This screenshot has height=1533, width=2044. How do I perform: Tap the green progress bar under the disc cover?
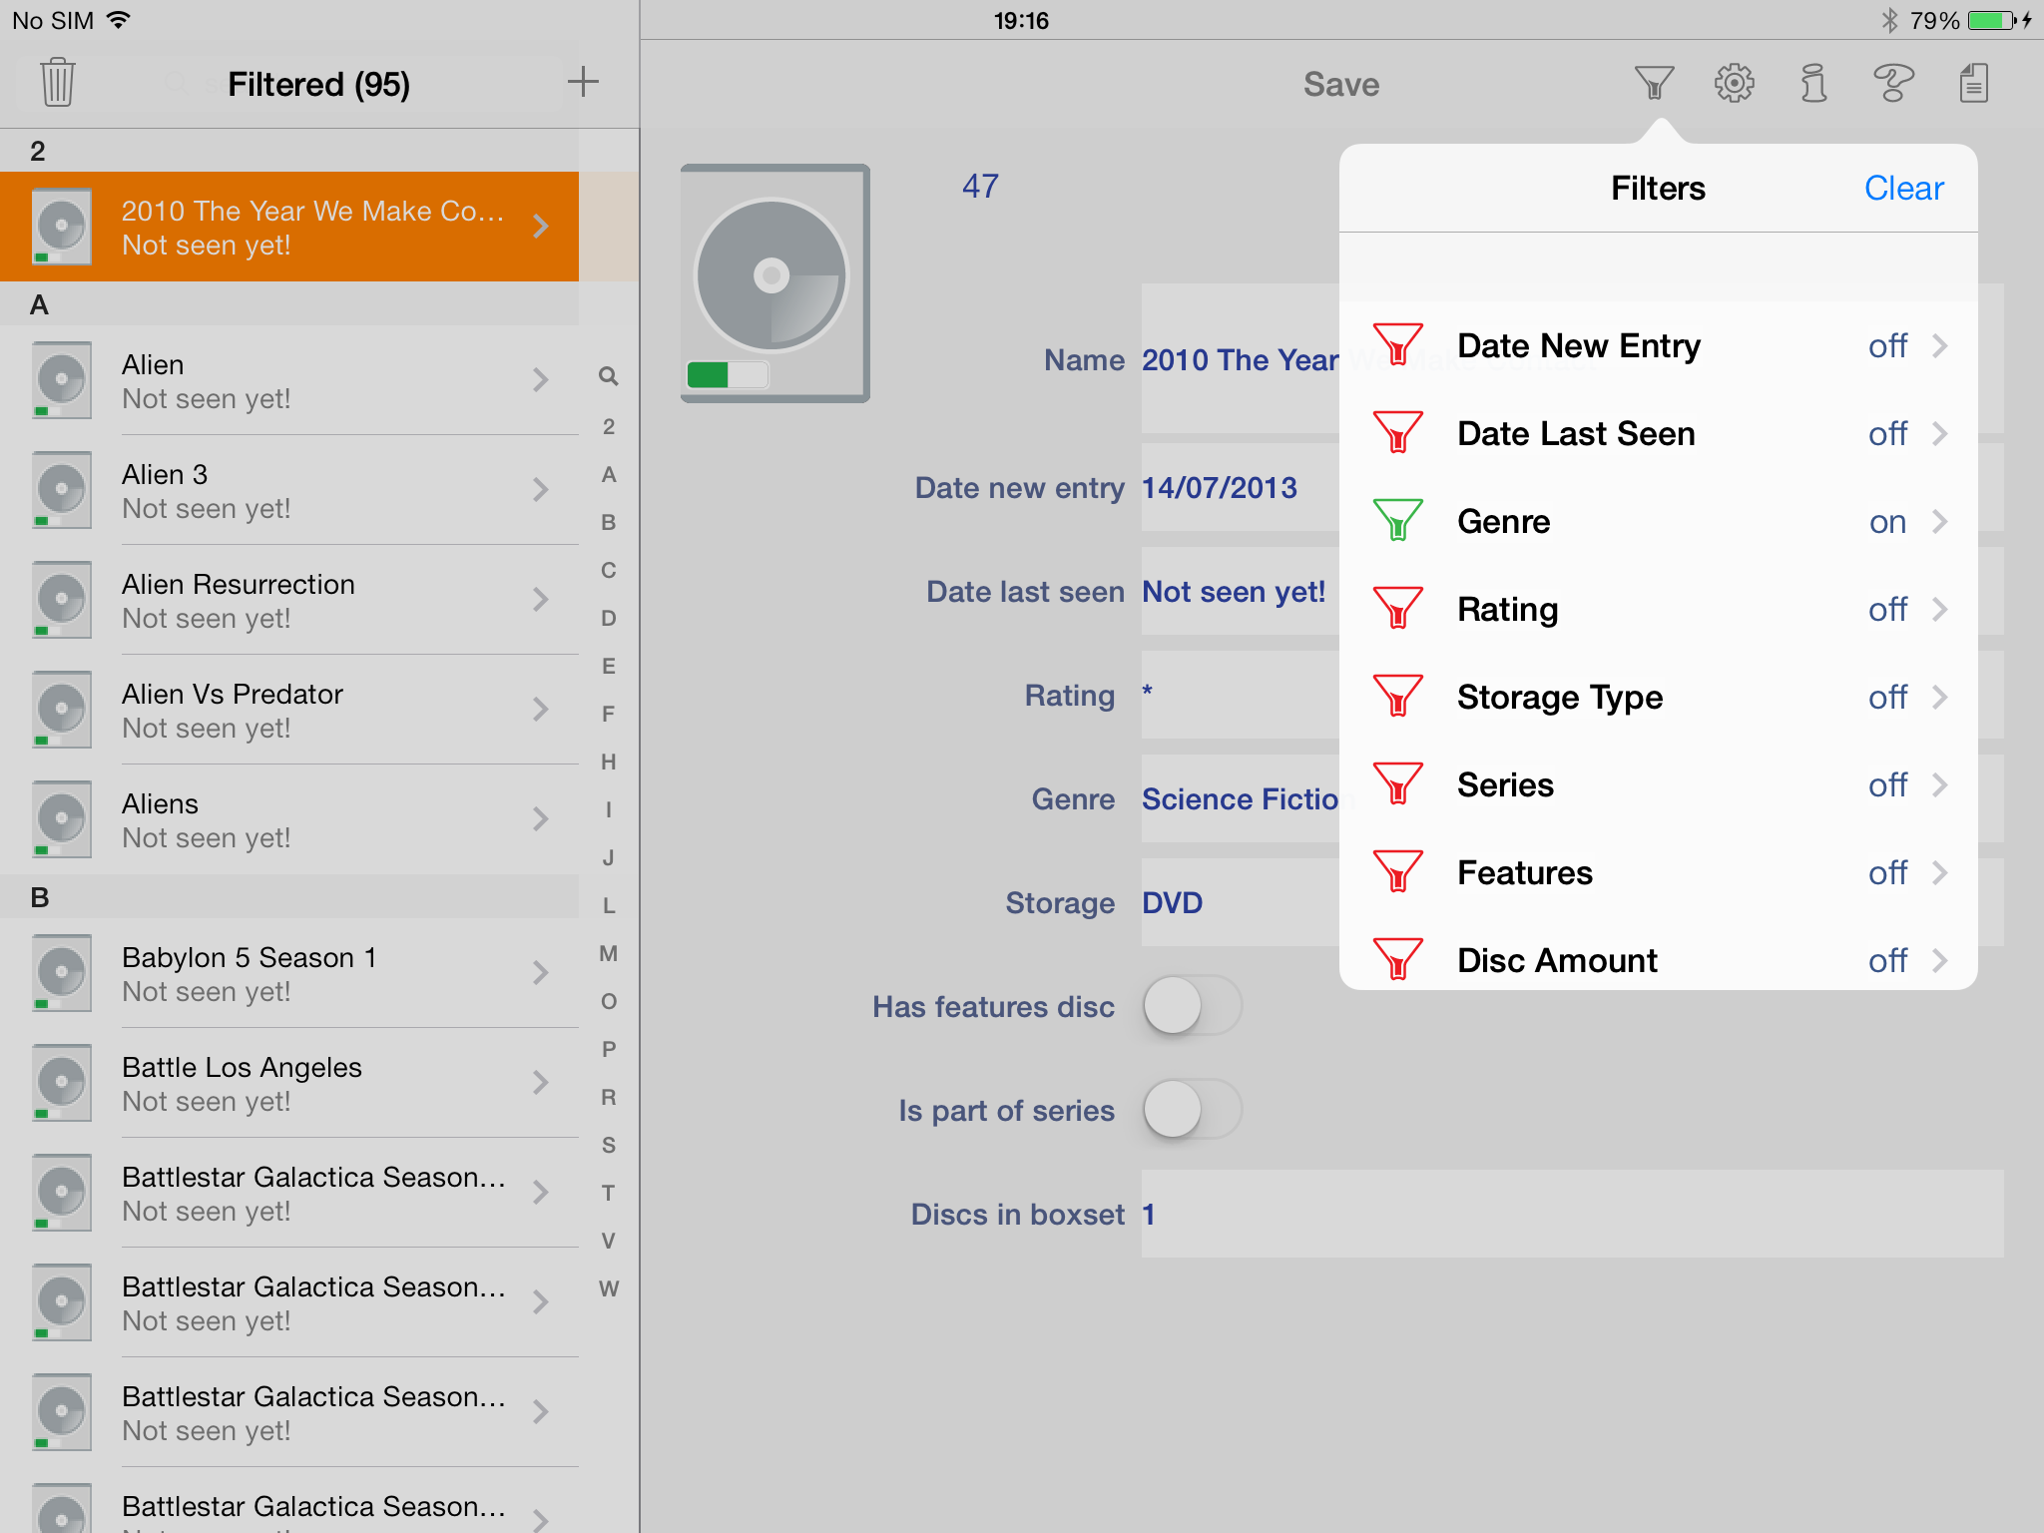coord(728,374)
